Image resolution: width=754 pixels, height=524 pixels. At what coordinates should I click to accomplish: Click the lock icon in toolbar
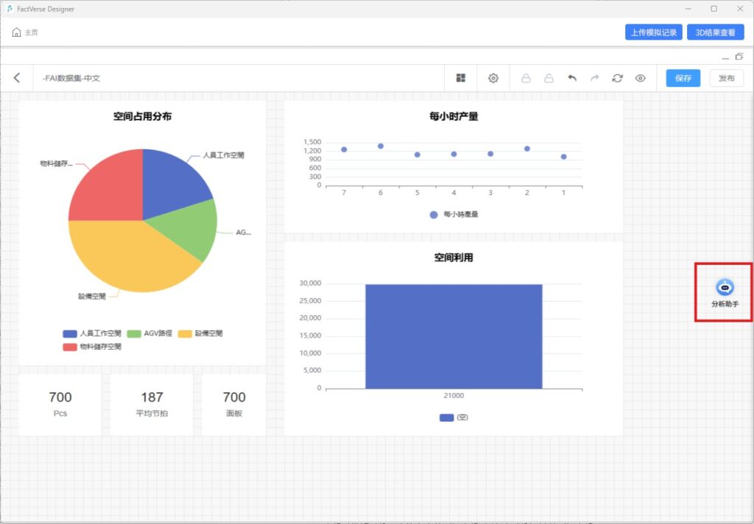click(526, 78)
